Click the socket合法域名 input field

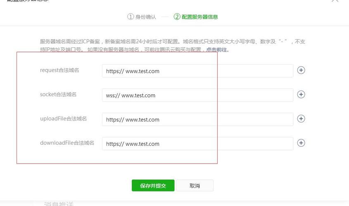pyautogui.click(x=198, y=95)
